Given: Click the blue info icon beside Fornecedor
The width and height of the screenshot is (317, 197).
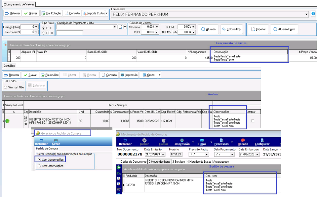Looking at the screenshot, I should coord(313,14).
